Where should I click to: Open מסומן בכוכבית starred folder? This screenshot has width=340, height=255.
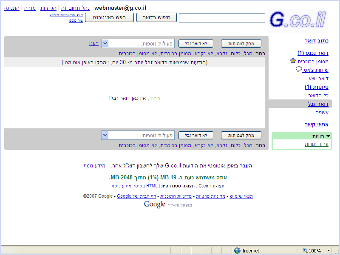pos(312,62)
